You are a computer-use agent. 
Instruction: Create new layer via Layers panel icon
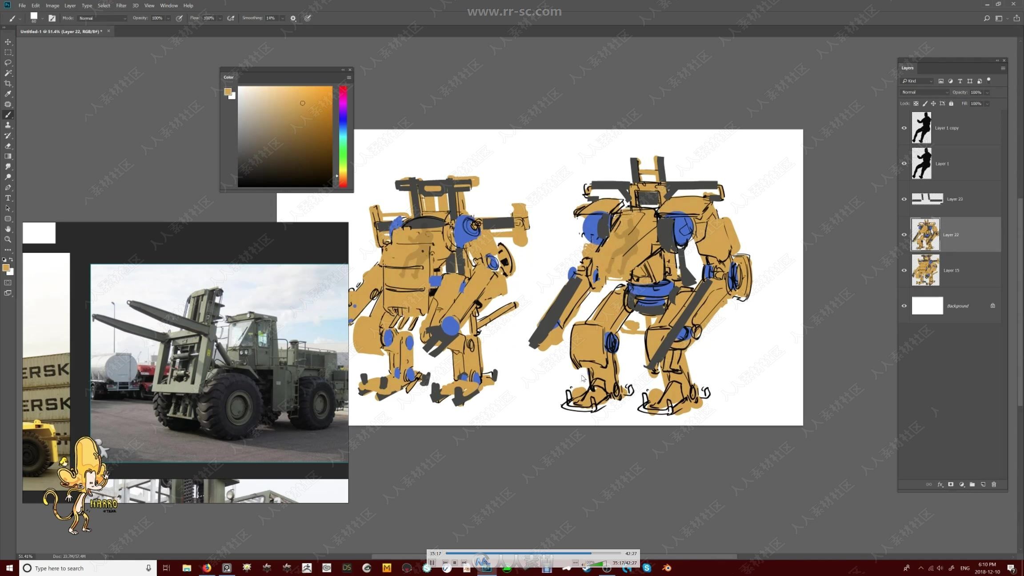(x=983, y=484)
